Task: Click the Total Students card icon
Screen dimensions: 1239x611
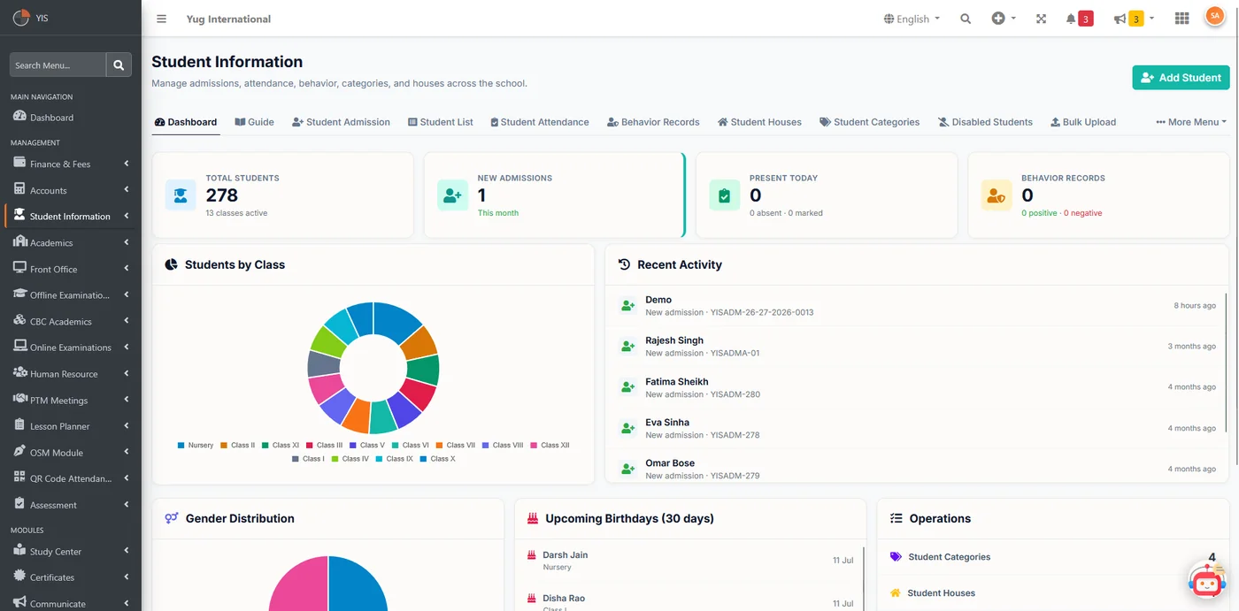Action: 181,195
